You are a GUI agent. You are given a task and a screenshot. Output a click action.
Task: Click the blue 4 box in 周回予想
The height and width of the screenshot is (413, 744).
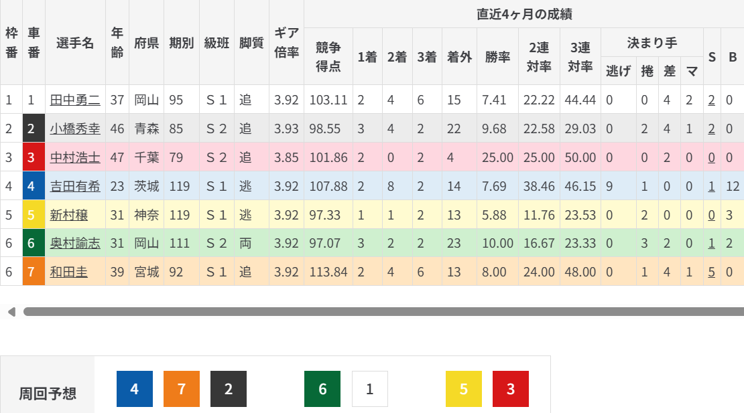135,389
